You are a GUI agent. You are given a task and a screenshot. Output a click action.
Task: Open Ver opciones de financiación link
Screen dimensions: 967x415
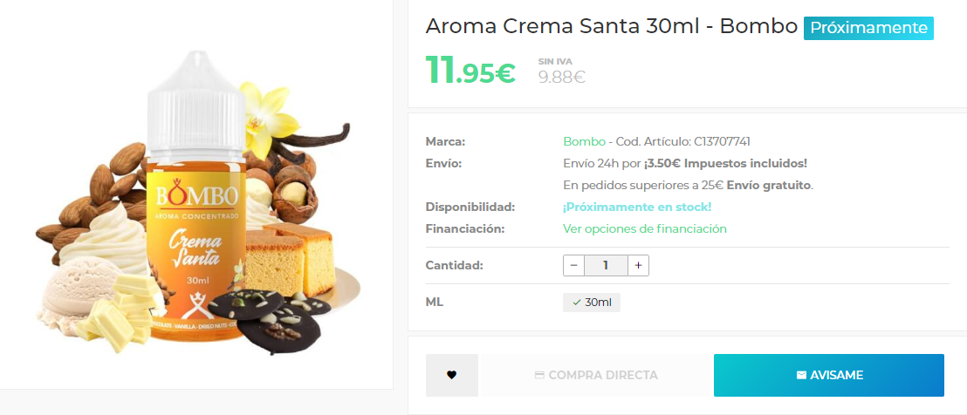pyautogui.click(x=645, y=228)
